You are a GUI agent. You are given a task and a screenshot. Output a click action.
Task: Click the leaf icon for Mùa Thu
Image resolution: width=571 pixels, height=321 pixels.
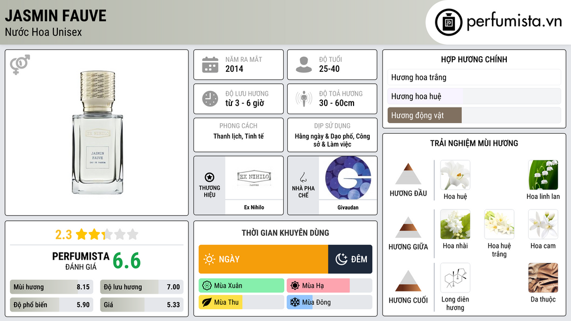pos(207,302)
